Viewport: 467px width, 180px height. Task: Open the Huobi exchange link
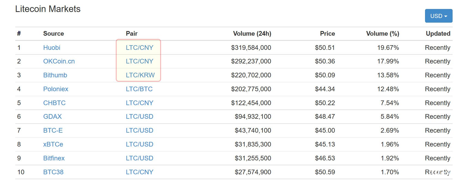(52, 48)
